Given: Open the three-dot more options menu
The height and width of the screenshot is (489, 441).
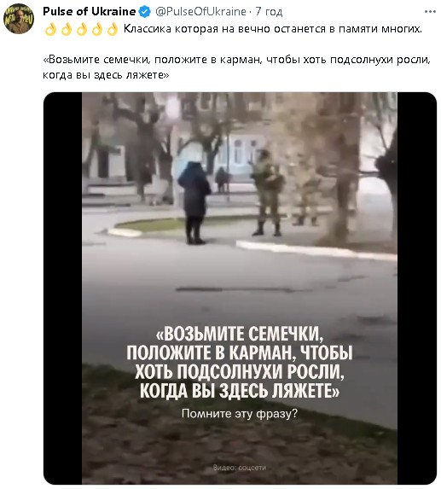Looking at the screenshot, I should click(x=430, y=12).
